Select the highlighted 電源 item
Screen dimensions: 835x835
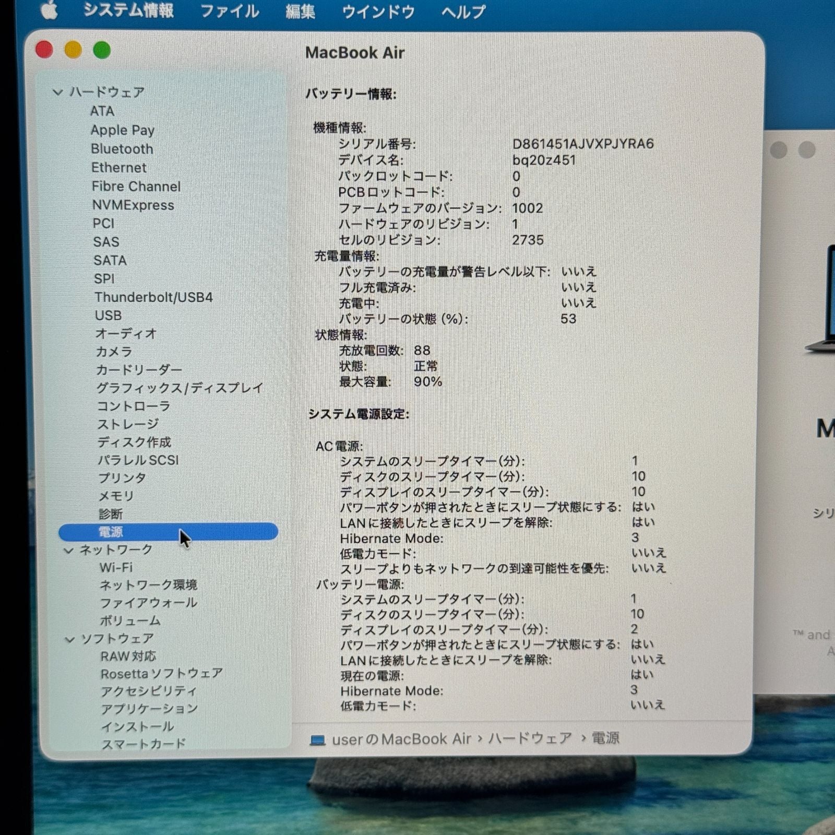tap(168, 532)
